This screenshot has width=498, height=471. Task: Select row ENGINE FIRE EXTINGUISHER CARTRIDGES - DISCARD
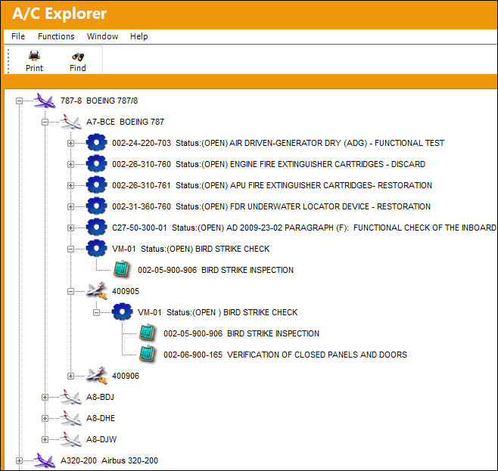pyautogui.click(x=269, y=164)
